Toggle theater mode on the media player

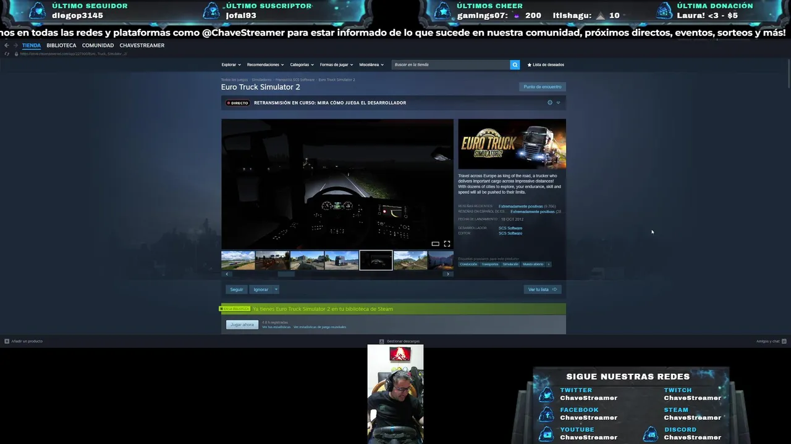[435, 244]
